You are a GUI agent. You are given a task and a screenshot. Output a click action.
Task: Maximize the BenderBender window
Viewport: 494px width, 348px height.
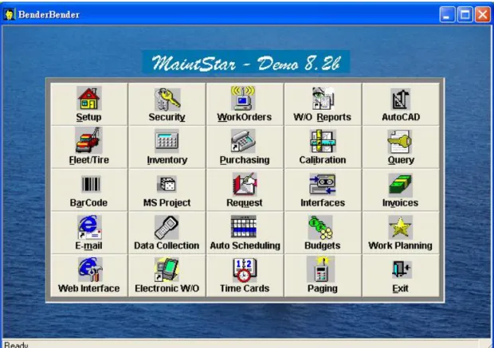(465, 14)
